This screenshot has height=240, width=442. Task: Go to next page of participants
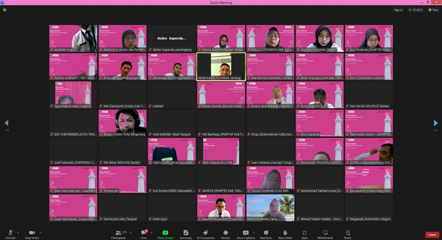coord(435,123)
